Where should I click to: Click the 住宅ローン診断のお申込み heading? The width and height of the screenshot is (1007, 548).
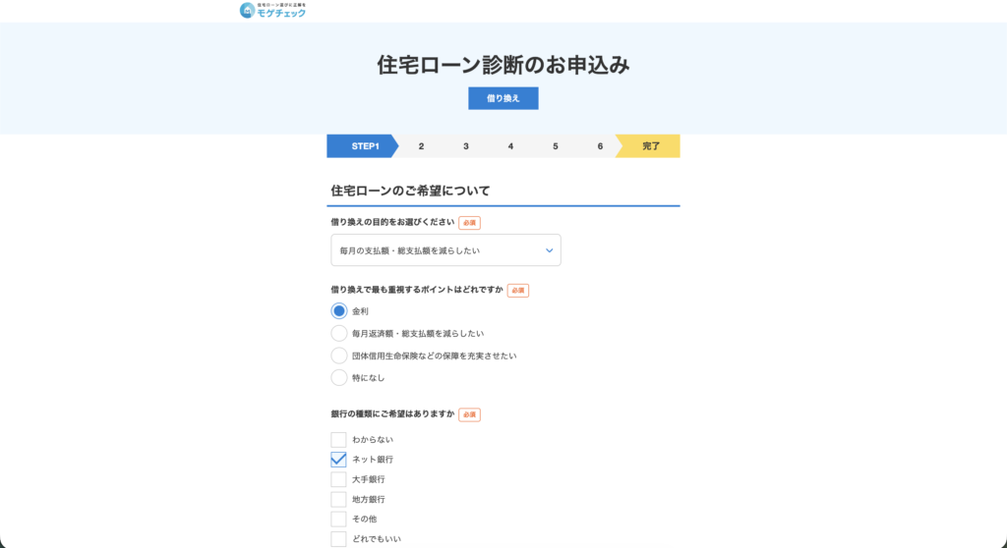pyautogui.click(x=503, y=65)
